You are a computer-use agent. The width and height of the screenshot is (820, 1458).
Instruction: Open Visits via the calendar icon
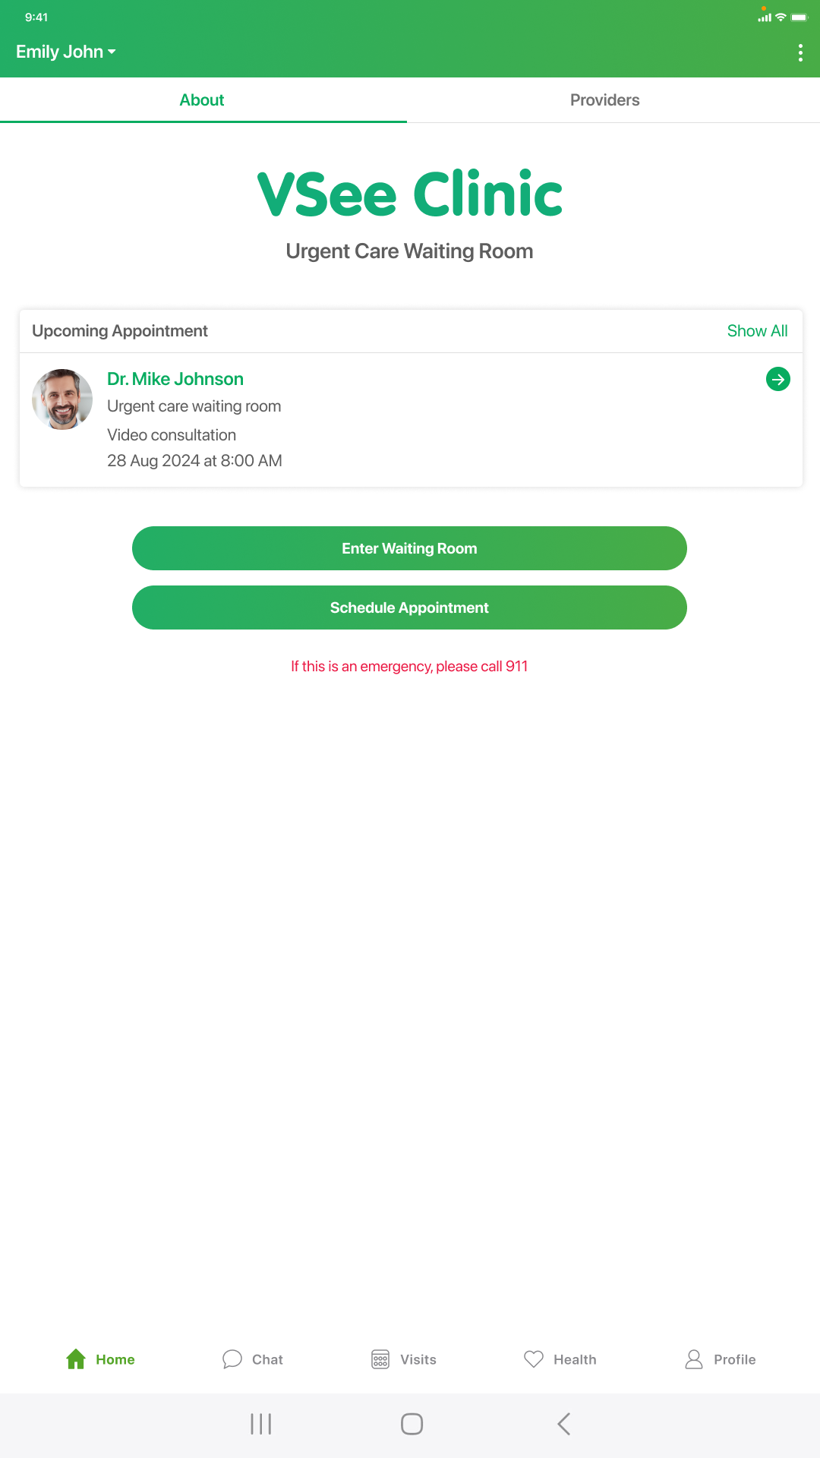[x=380, y=1359]
